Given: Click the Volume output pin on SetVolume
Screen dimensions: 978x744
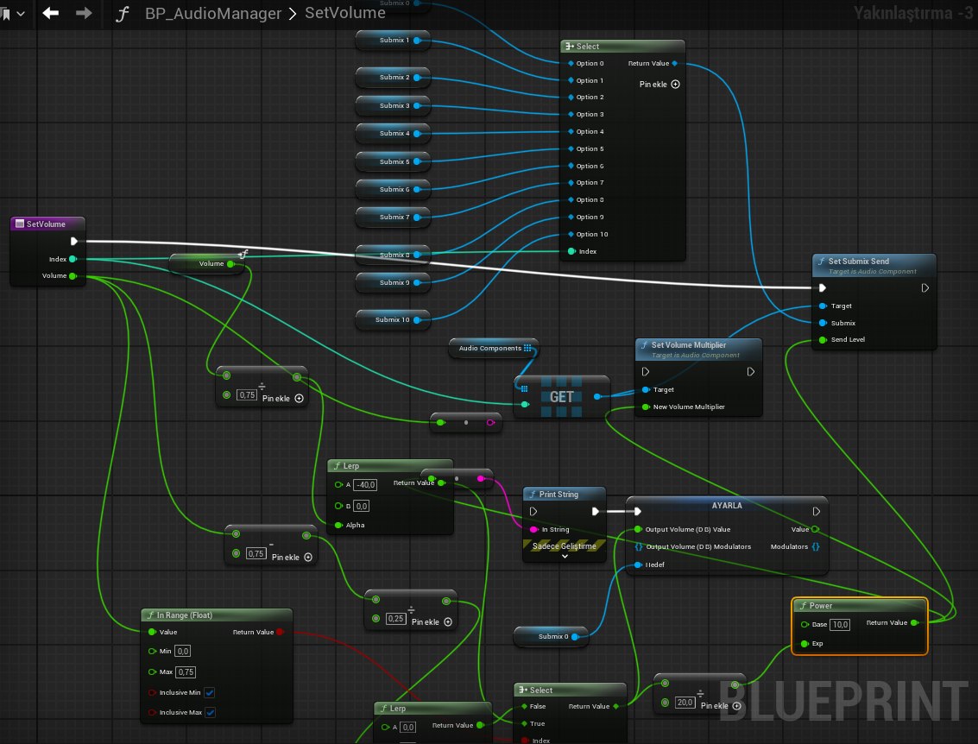Looking at the screenshot, I should pyautogui.click(x=73, y=276).
